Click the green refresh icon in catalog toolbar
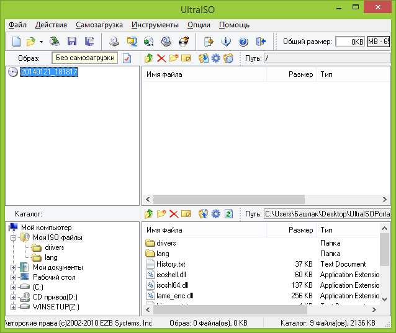The image size is (396, 333). (x=228, y=214)
